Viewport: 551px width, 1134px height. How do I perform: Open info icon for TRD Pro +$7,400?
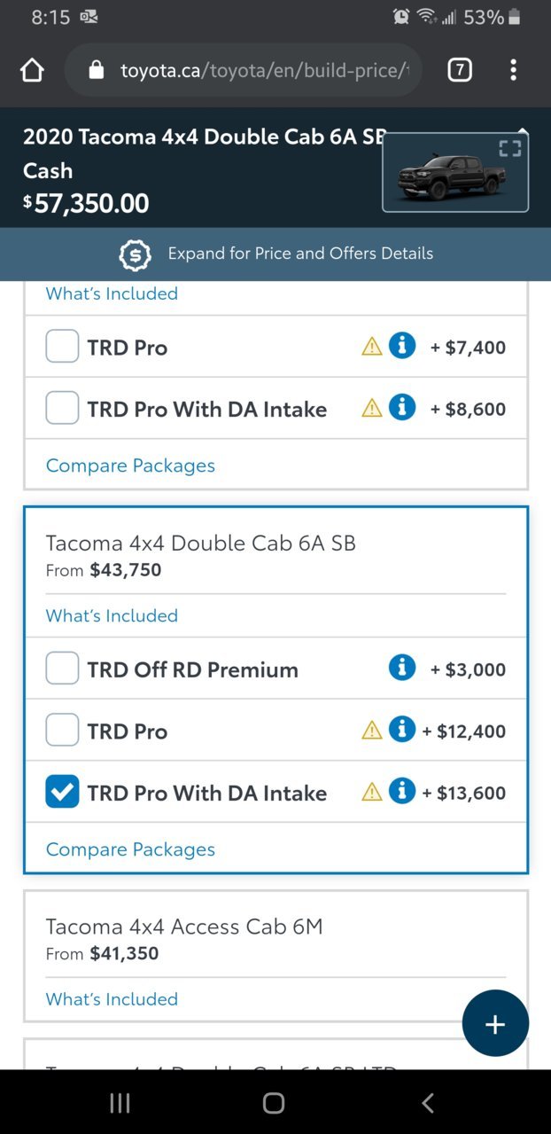pos(402,346)
